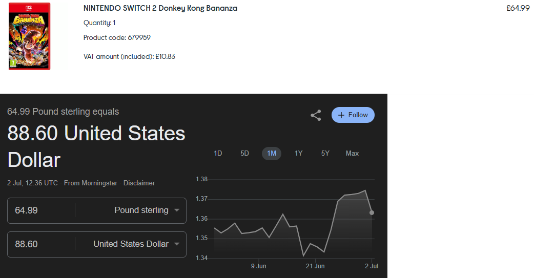Click the Quantity: 1 text

(x=99, y=23)
